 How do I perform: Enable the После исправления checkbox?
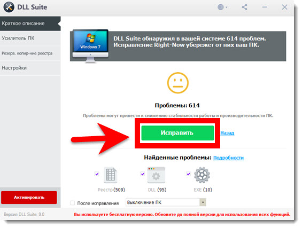coord(72,203)
